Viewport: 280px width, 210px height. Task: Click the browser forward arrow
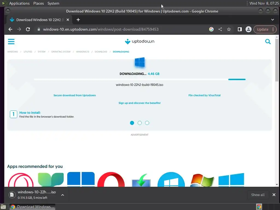(x=19, y=29)
